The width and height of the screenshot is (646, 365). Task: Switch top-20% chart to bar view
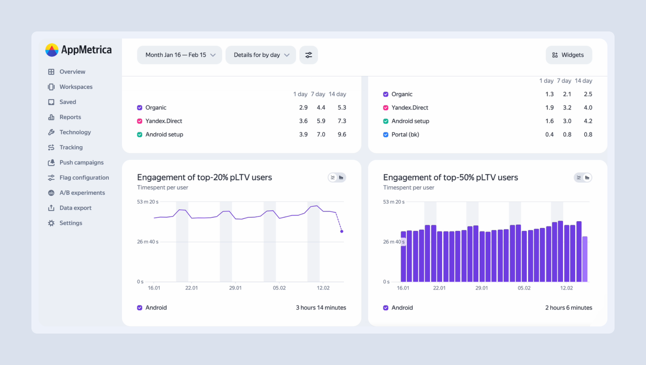coord(341,178)
